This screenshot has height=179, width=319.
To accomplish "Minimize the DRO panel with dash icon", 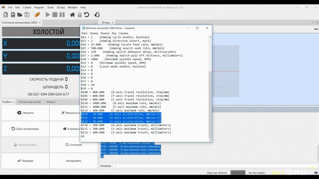I will point(96,23).
